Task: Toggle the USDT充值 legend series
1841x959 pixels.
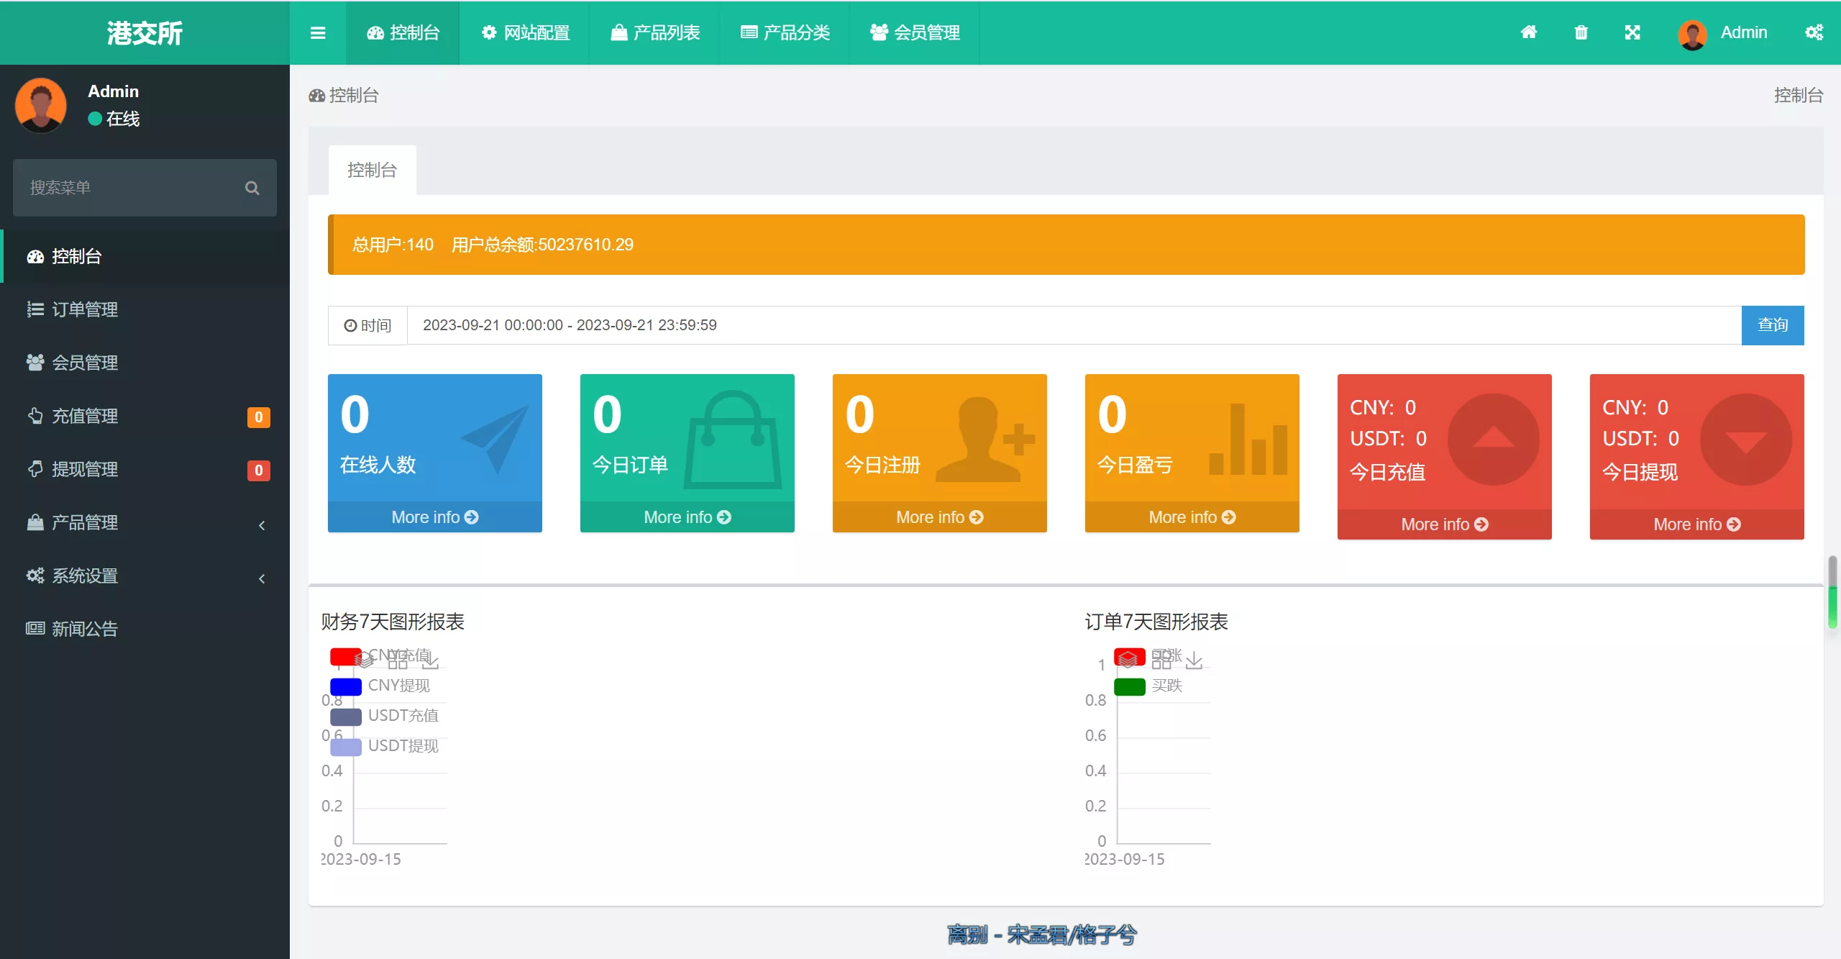Action: (x=403, y=716)
